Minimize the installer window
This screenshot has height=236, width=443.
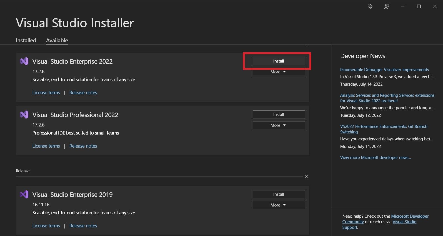point(403,6)
